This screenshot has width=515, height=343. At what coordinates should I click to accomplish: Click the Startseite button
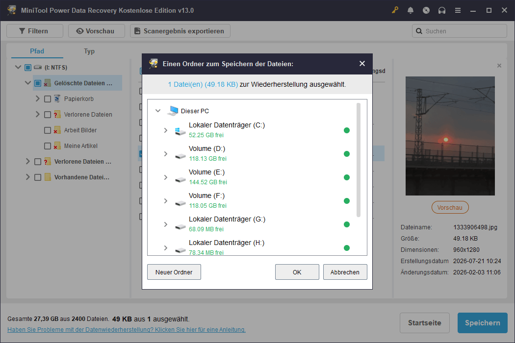pyautogui.click(x=424, y=322)
